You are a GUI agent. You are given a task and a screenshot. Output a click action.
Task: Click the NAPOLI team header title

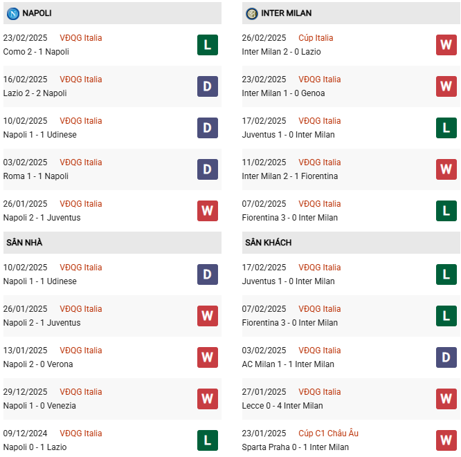[x=37, y=13]
